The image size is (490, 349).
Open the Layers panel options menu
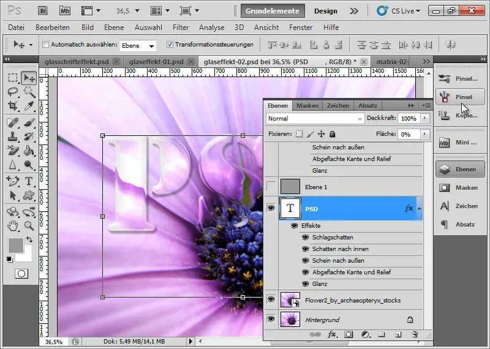click(x=426, y=105)
